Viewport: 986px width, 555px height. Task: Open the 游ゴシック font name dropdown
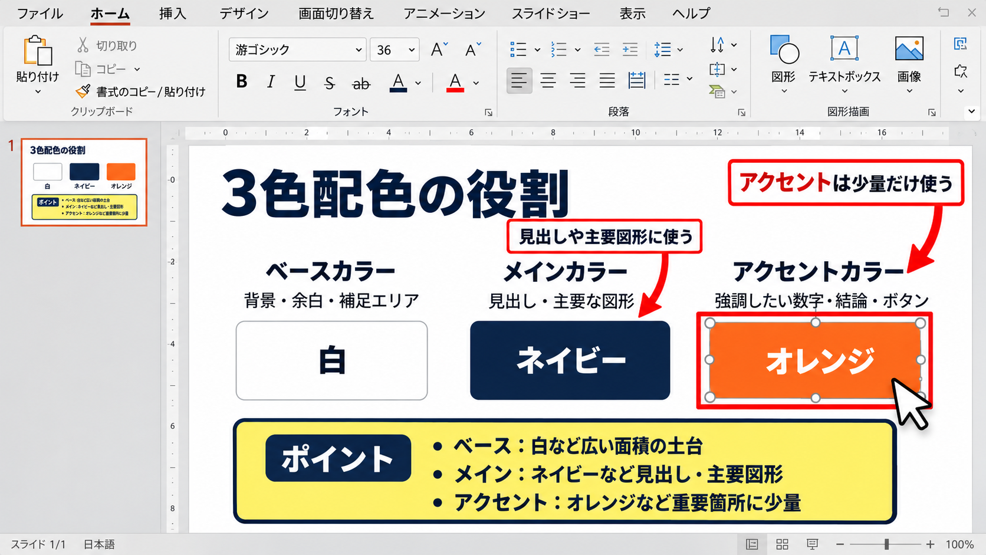[x=359, y=50]
